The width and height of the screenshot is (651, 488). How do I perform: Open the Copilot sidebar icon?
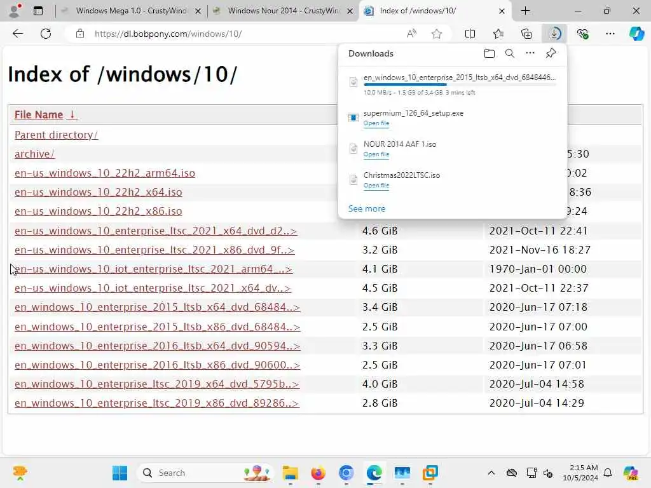[x=636, y=34]
